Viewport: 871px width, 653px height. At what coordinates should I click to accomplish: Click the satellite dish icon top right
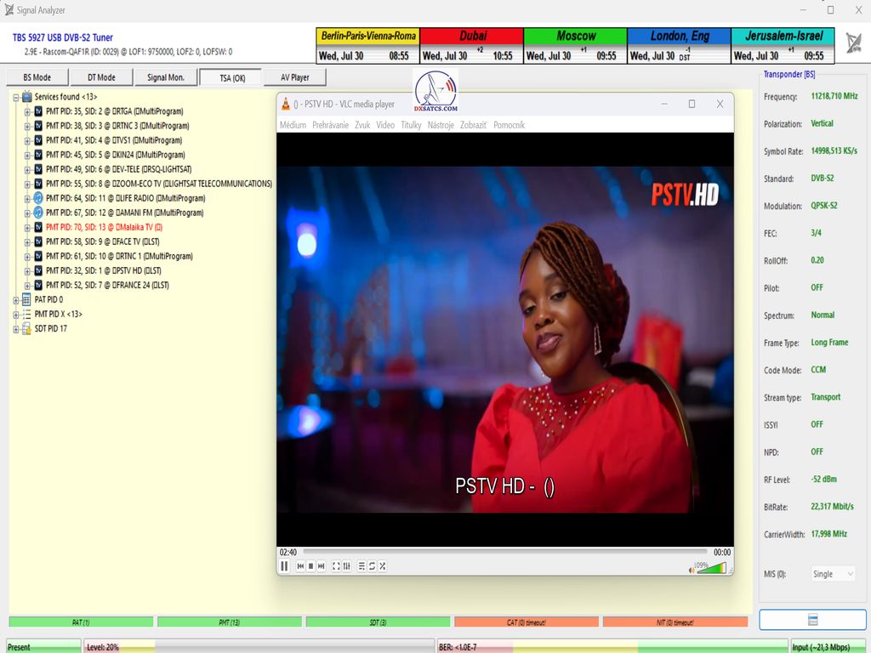tap(853, 43)
